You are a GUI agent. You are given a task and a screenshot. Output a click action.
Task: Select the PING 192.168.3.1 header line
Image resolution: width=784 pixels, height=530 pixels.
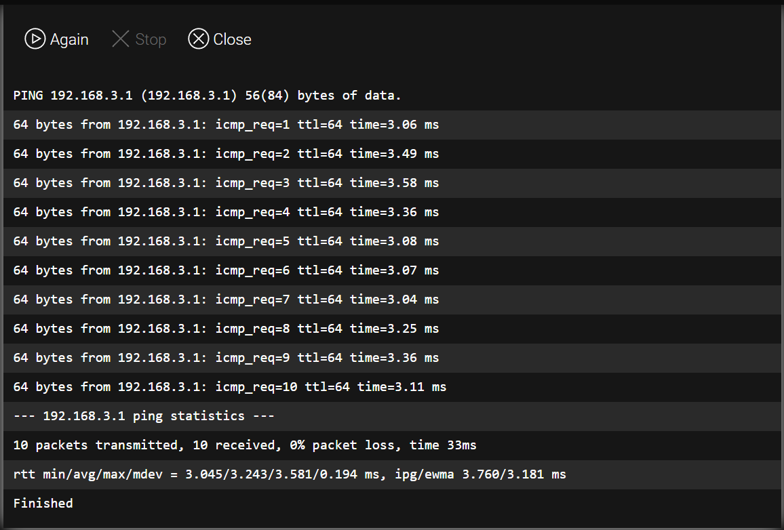(393, 96)
